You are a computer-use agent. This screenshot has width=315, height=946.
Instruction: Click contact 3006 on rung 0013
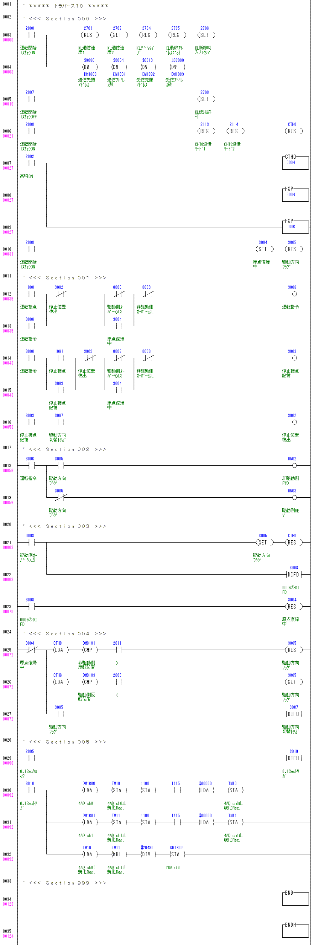[x=31, y=326]
